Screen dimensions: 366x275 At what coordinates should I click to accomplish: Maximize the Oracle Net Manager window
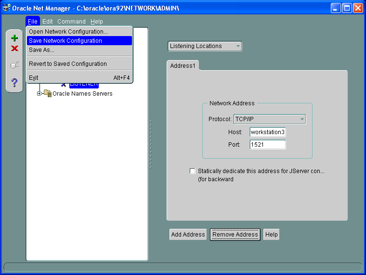click(x=347, y=8)
